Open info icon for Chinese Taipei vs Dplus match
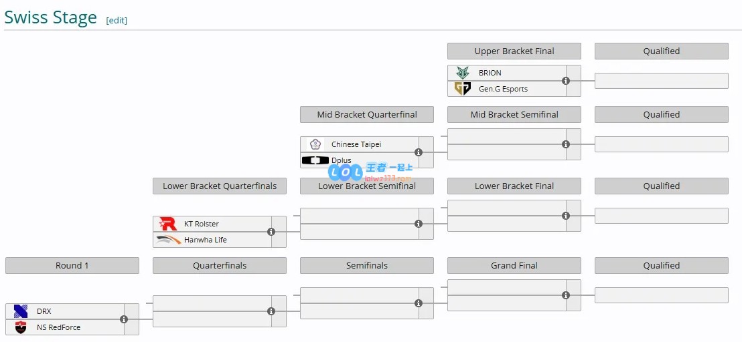The width and height of the screenshot is (742, 342). tap(419, 152)
